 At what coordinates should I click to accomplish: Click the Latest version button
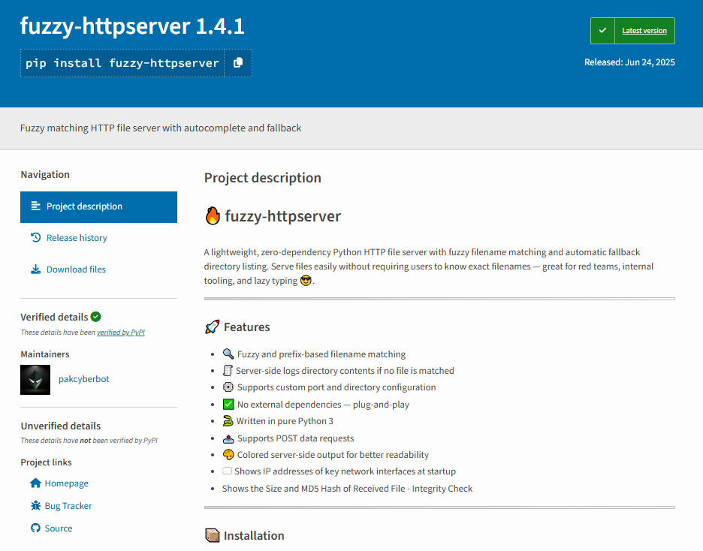click(632, 31)
